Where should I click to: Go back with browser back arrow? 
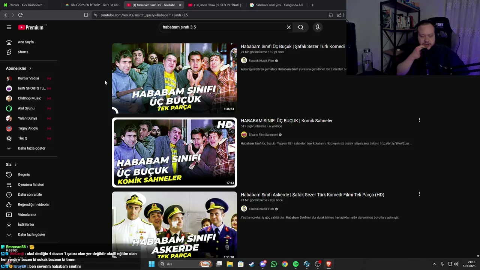[x=5, y=15]
